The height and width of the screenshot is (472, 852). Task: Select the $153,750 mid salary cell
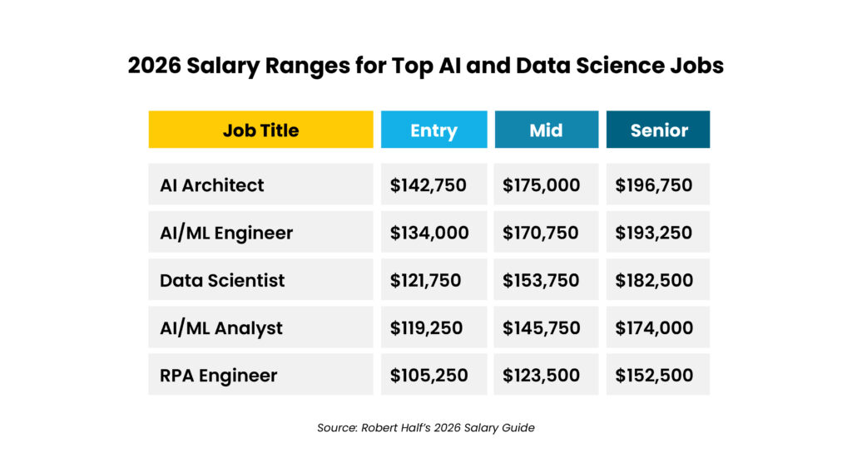[547, 280]
